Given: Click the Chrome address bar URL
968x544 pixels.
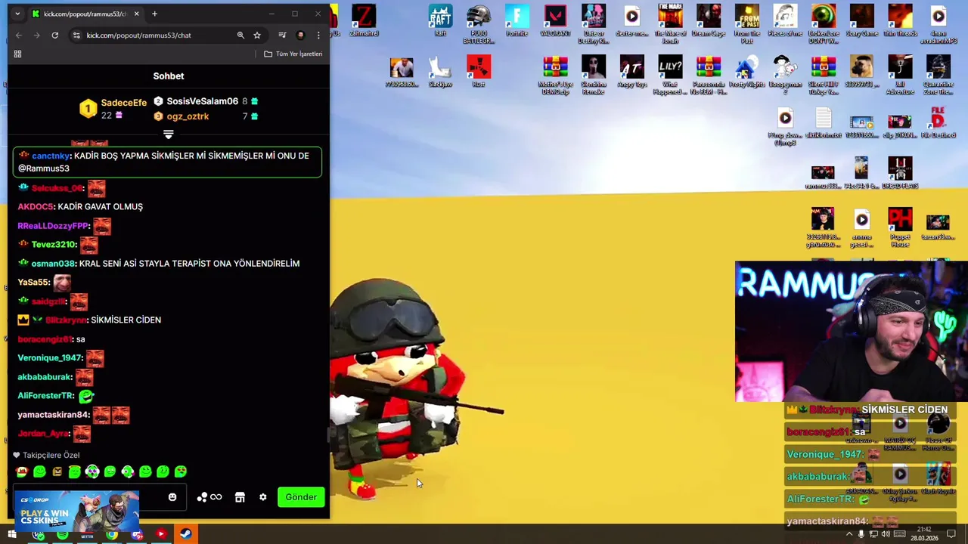Looking at the screenshot, I should coord(138,35).
